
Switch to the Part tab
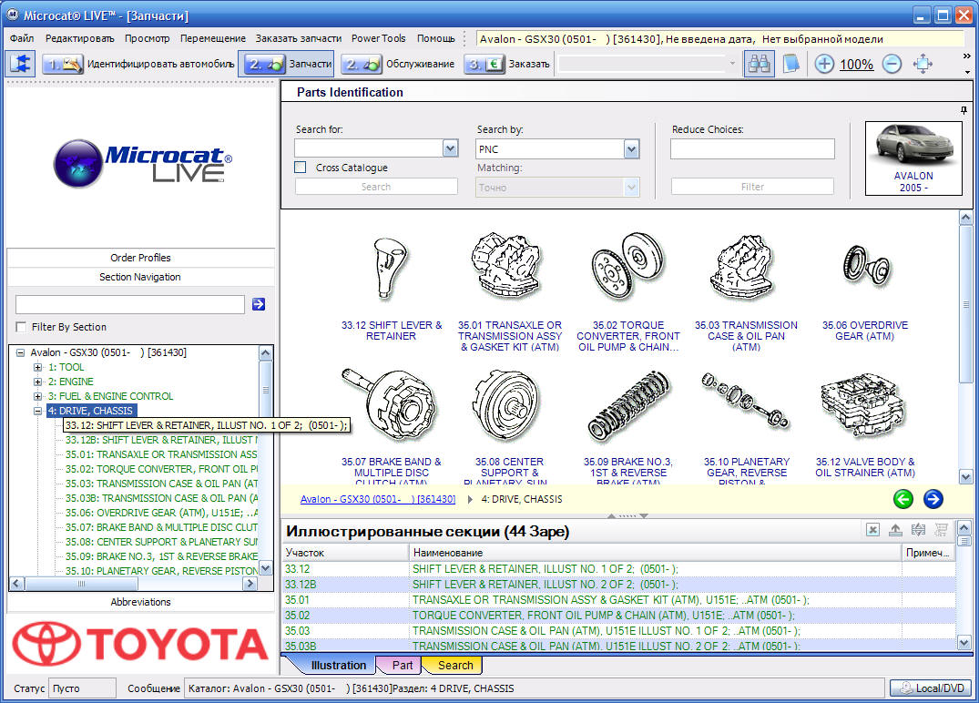point(402,666)
